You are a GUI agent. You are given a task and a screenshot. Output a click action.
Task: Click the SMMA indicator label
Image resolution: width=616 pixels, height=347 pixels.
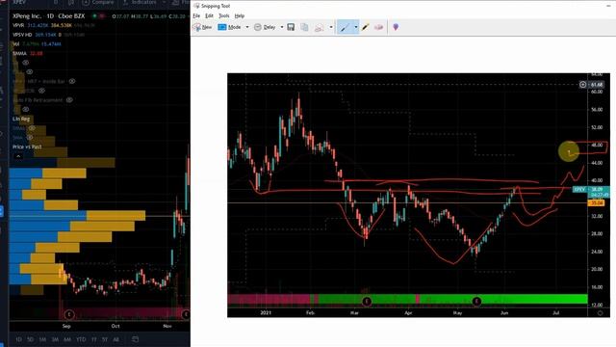pos(19,54)
